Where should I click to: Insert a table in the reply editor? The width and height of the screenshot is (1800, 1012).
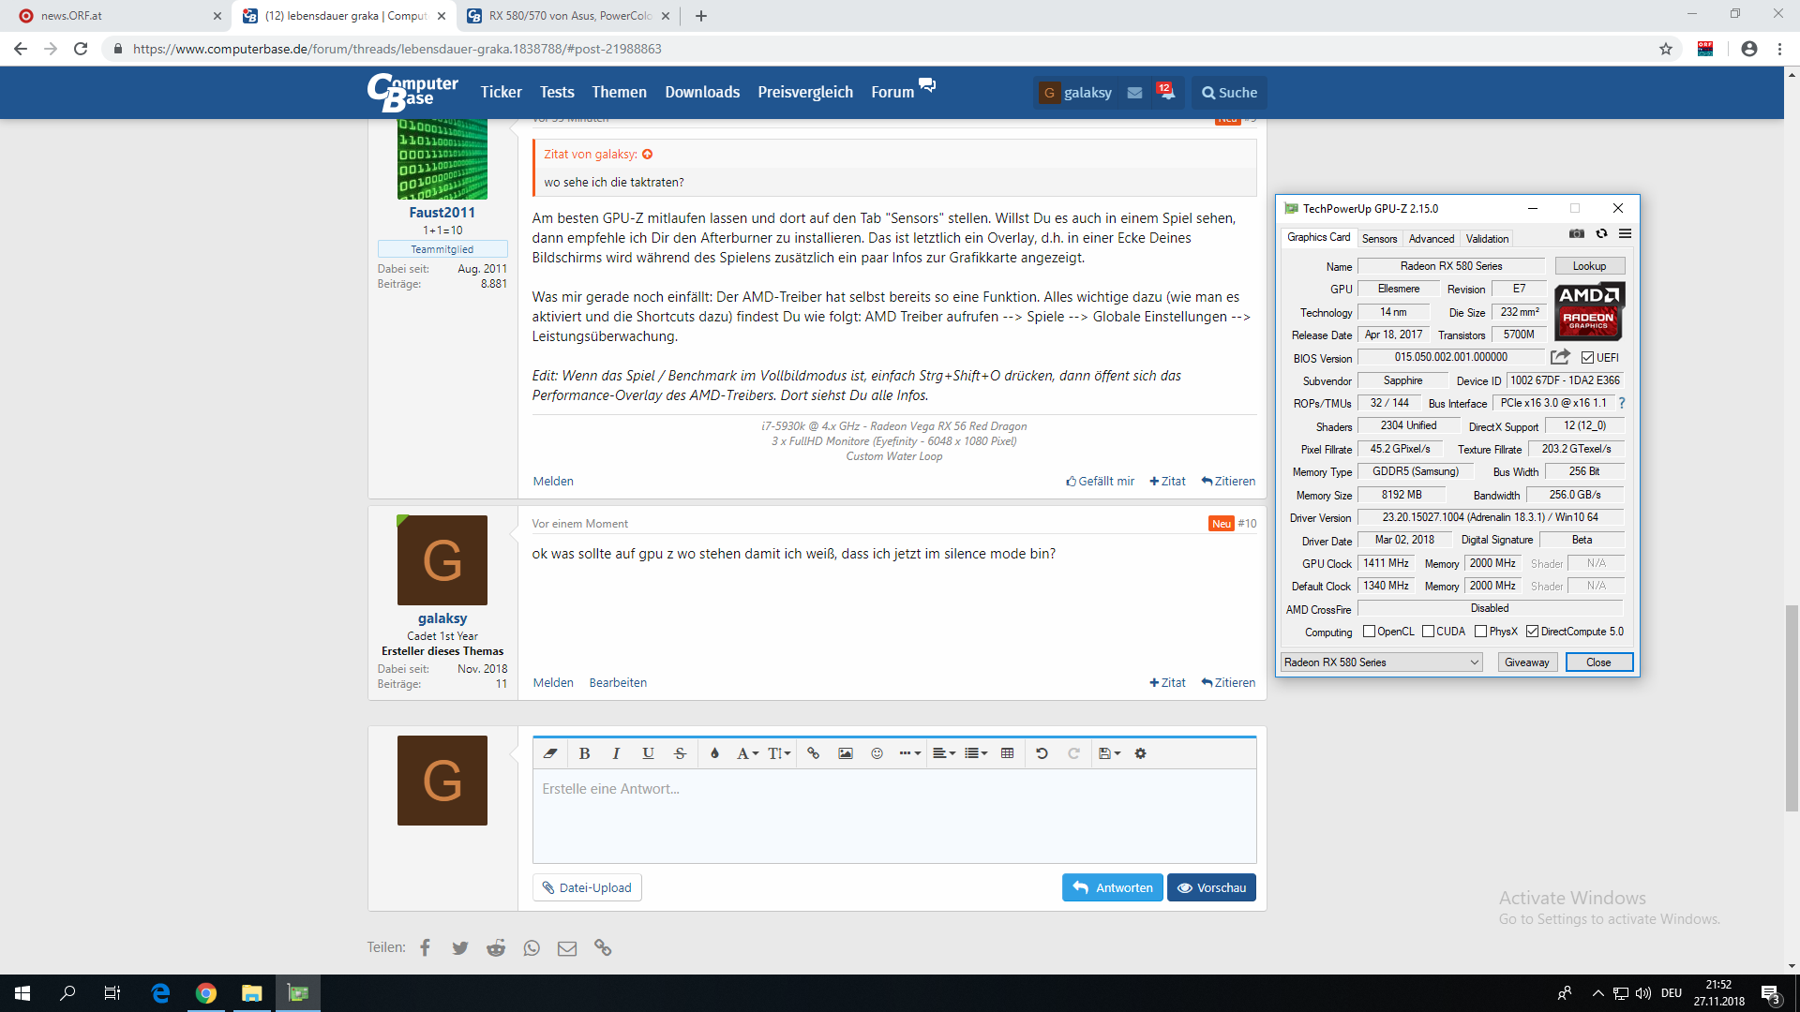tap(1008, 753)
